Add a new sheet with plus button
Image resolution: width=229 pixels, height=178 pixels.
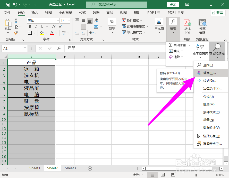click(x=90, y=168)
